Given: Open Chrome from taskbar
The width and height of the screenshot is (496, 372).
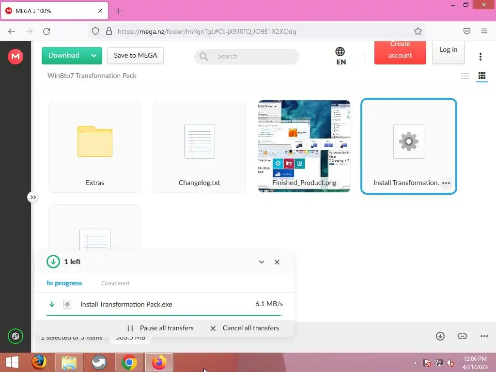Looking at the screenshot, I should coord(129,362).
